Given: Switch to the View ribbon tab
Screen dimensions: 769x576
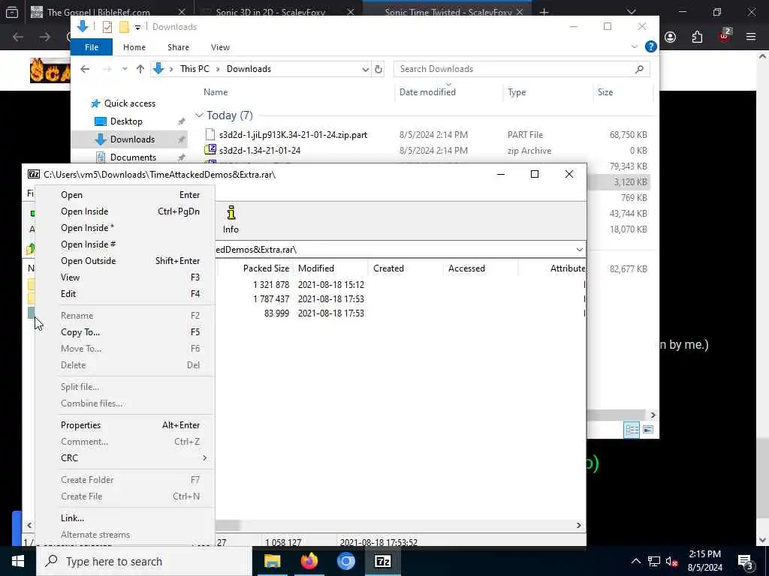Looking at the screenshot, I should pos(220,47).
